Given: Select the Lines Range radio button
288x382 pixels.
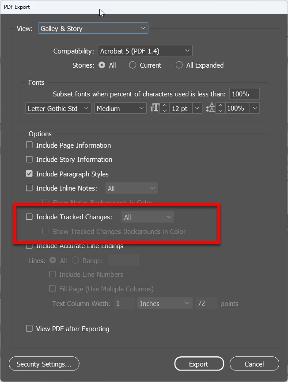Looking at the screenshot, I should 75,260.
